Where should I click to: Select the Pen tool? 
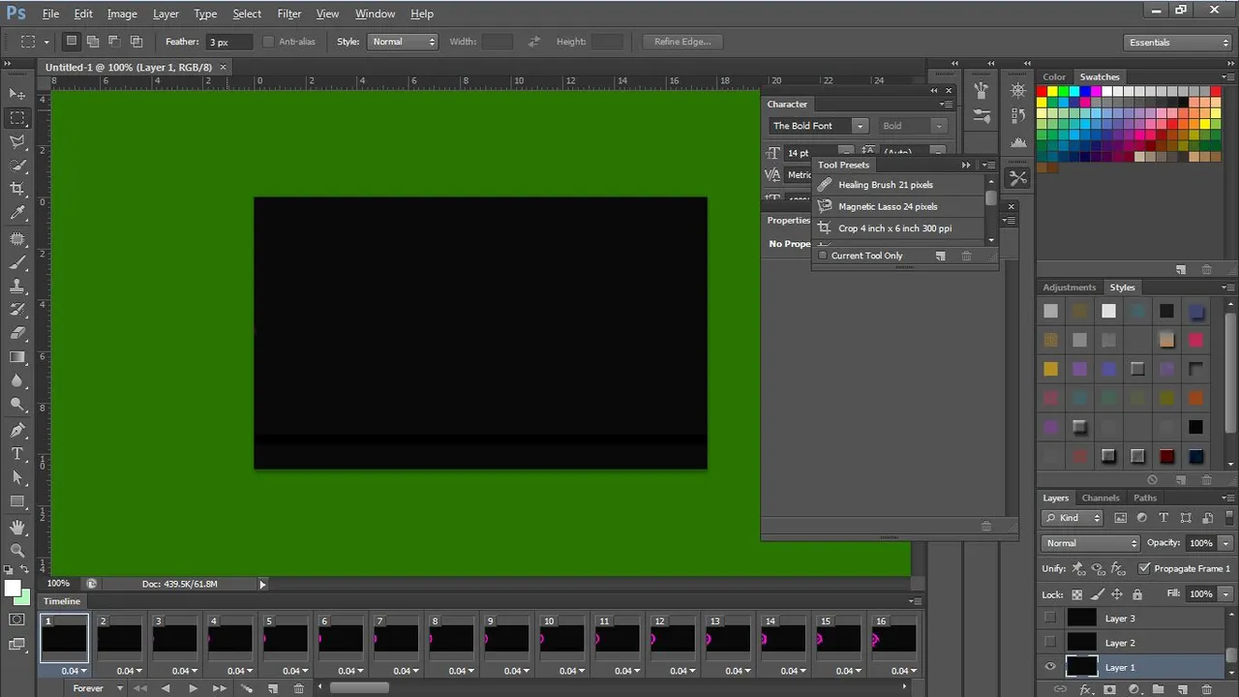[17, 430]
